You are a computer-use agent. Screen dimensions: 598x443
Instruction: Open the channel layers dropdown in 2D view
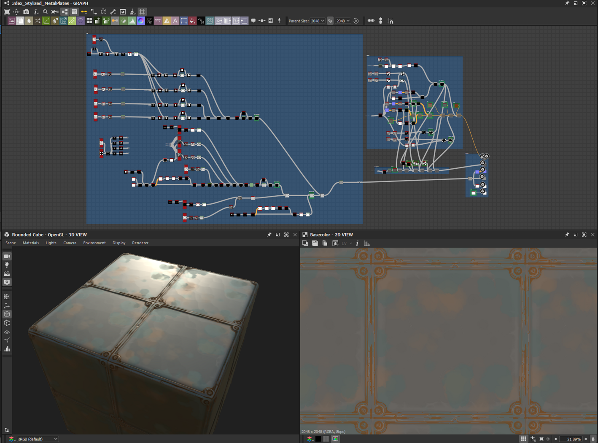pyautogui.click(x=310, y=439)
